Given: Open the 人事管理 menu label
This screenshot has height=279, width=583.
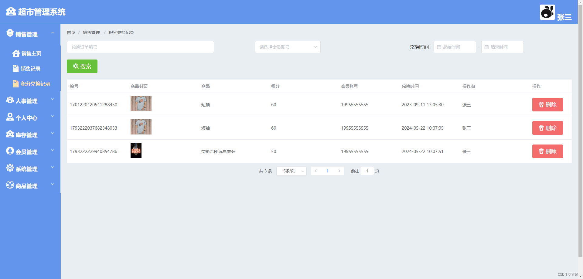Looking at the screenshot, I should (x=26, y=101).
